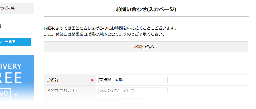This screenshot has height=109, width=256.
Task: Click the blue cart view button
Action: [x=15, y=42]
